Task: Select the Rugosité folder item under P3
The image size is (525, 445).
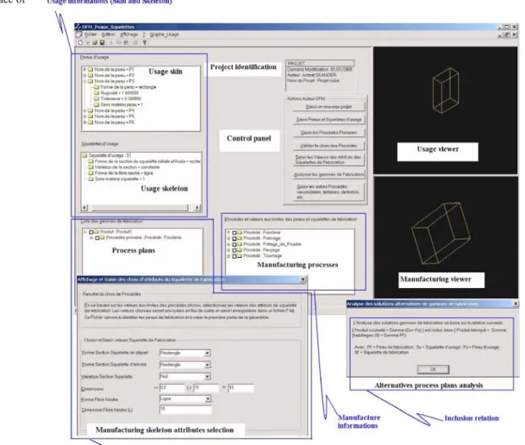Action: [x=116, y=93]
